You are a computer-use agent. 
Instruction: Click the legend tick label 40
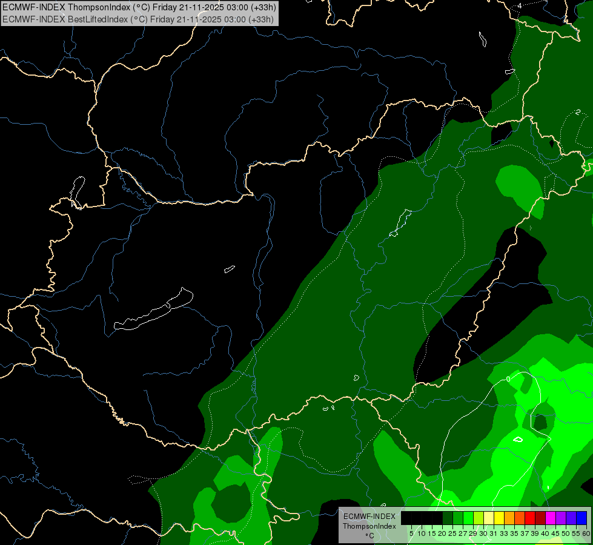tap(545, 533)
